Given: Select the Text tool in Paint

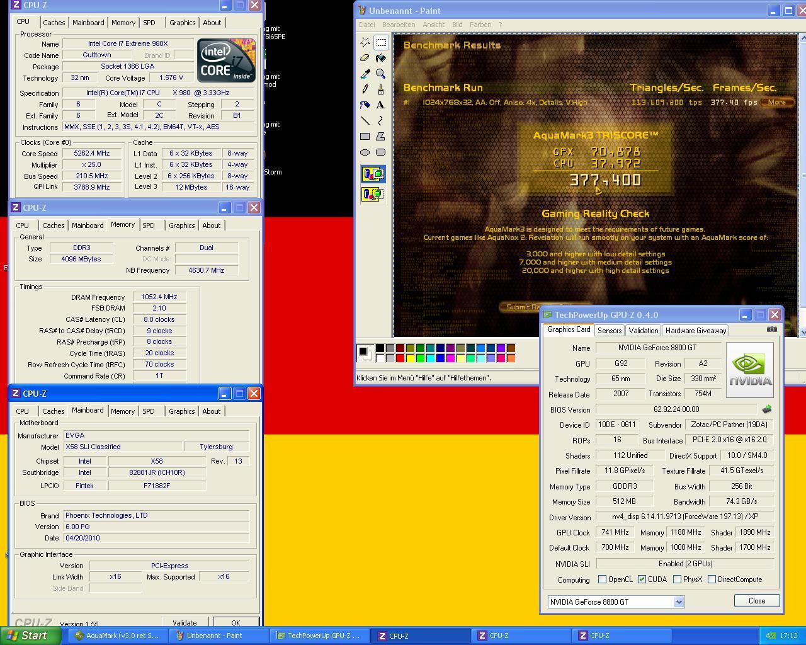Looking at the screenshot, I should tap(381, 105).
